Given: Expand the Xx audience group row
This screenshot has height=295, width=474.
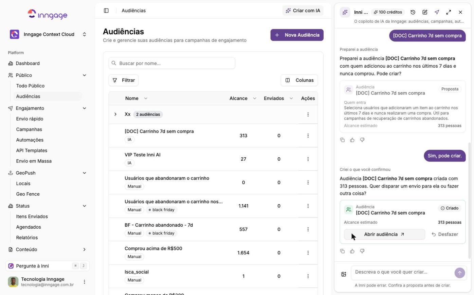Looking at the screenshot, I should tap(115, 114).
